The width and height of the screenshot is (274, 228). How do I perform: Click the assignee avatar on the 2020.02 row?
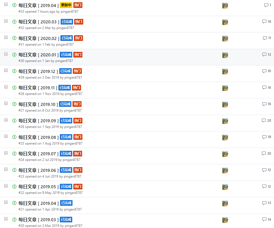coord(225,39)
